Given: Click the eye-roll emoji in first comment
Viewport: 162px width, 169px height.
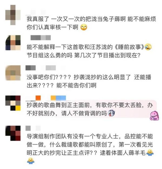Looking at the screenshot, I should tap(84, 27).
